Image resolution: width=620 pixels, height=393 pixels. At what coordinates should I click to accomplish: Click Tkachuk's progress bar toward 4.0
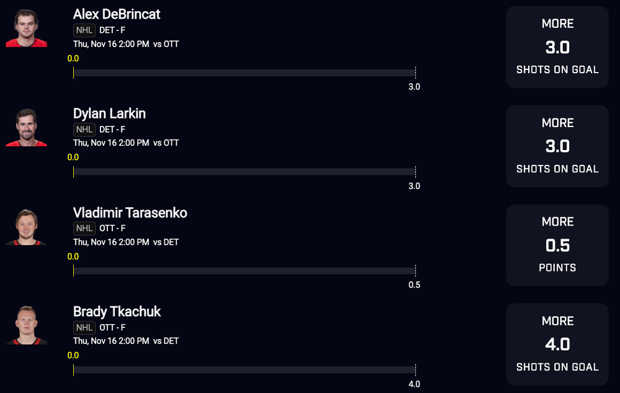[x=244, y=369]
